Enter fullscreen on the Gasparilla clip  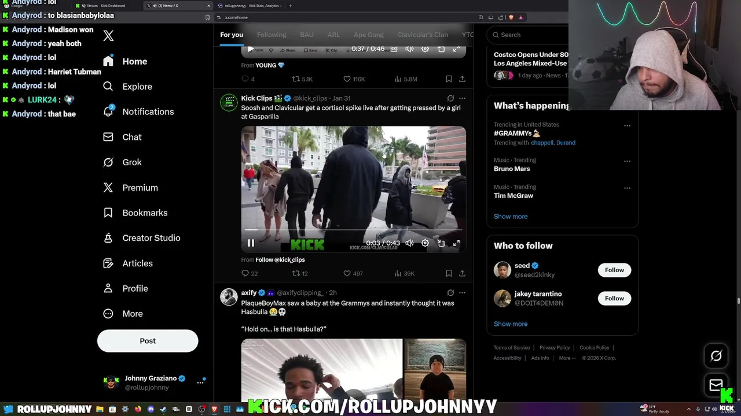pos(456,243)
